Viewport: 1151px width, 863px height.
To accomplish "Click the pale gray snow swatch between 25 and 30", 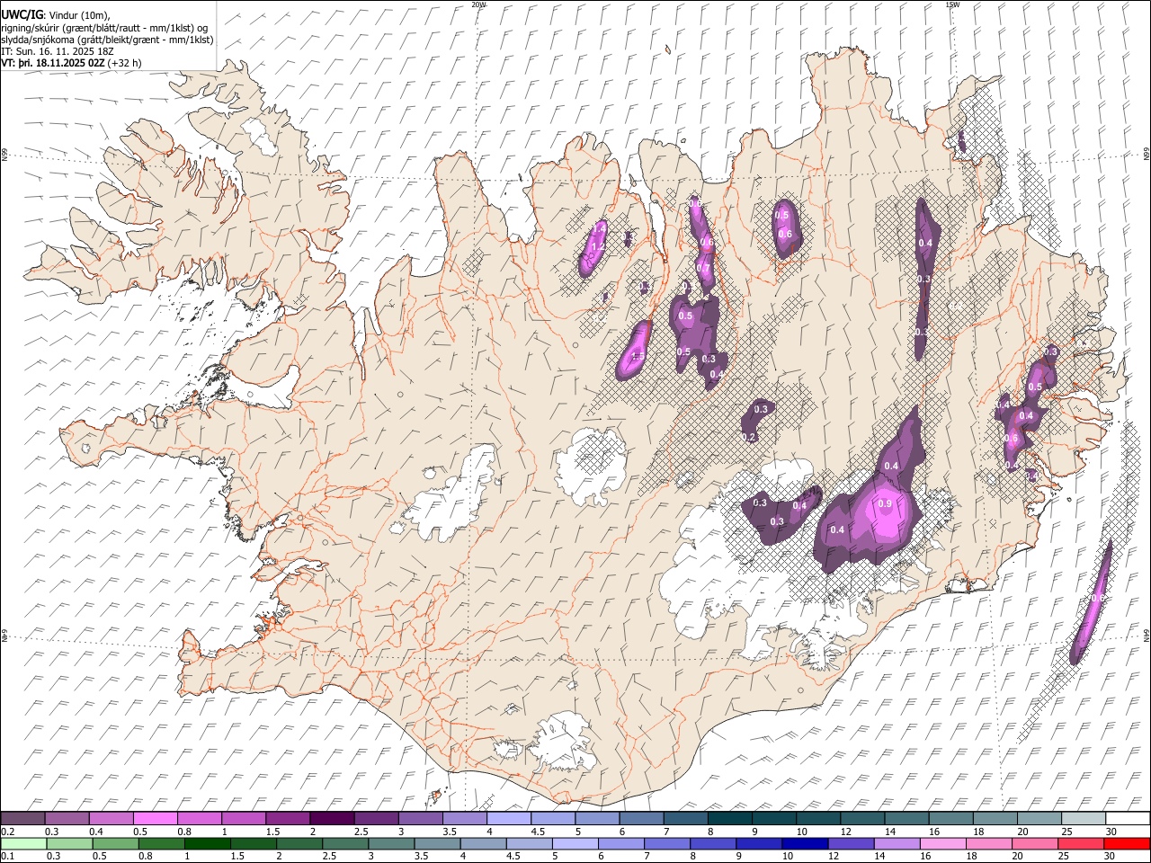I will (x=1082, y=818).
